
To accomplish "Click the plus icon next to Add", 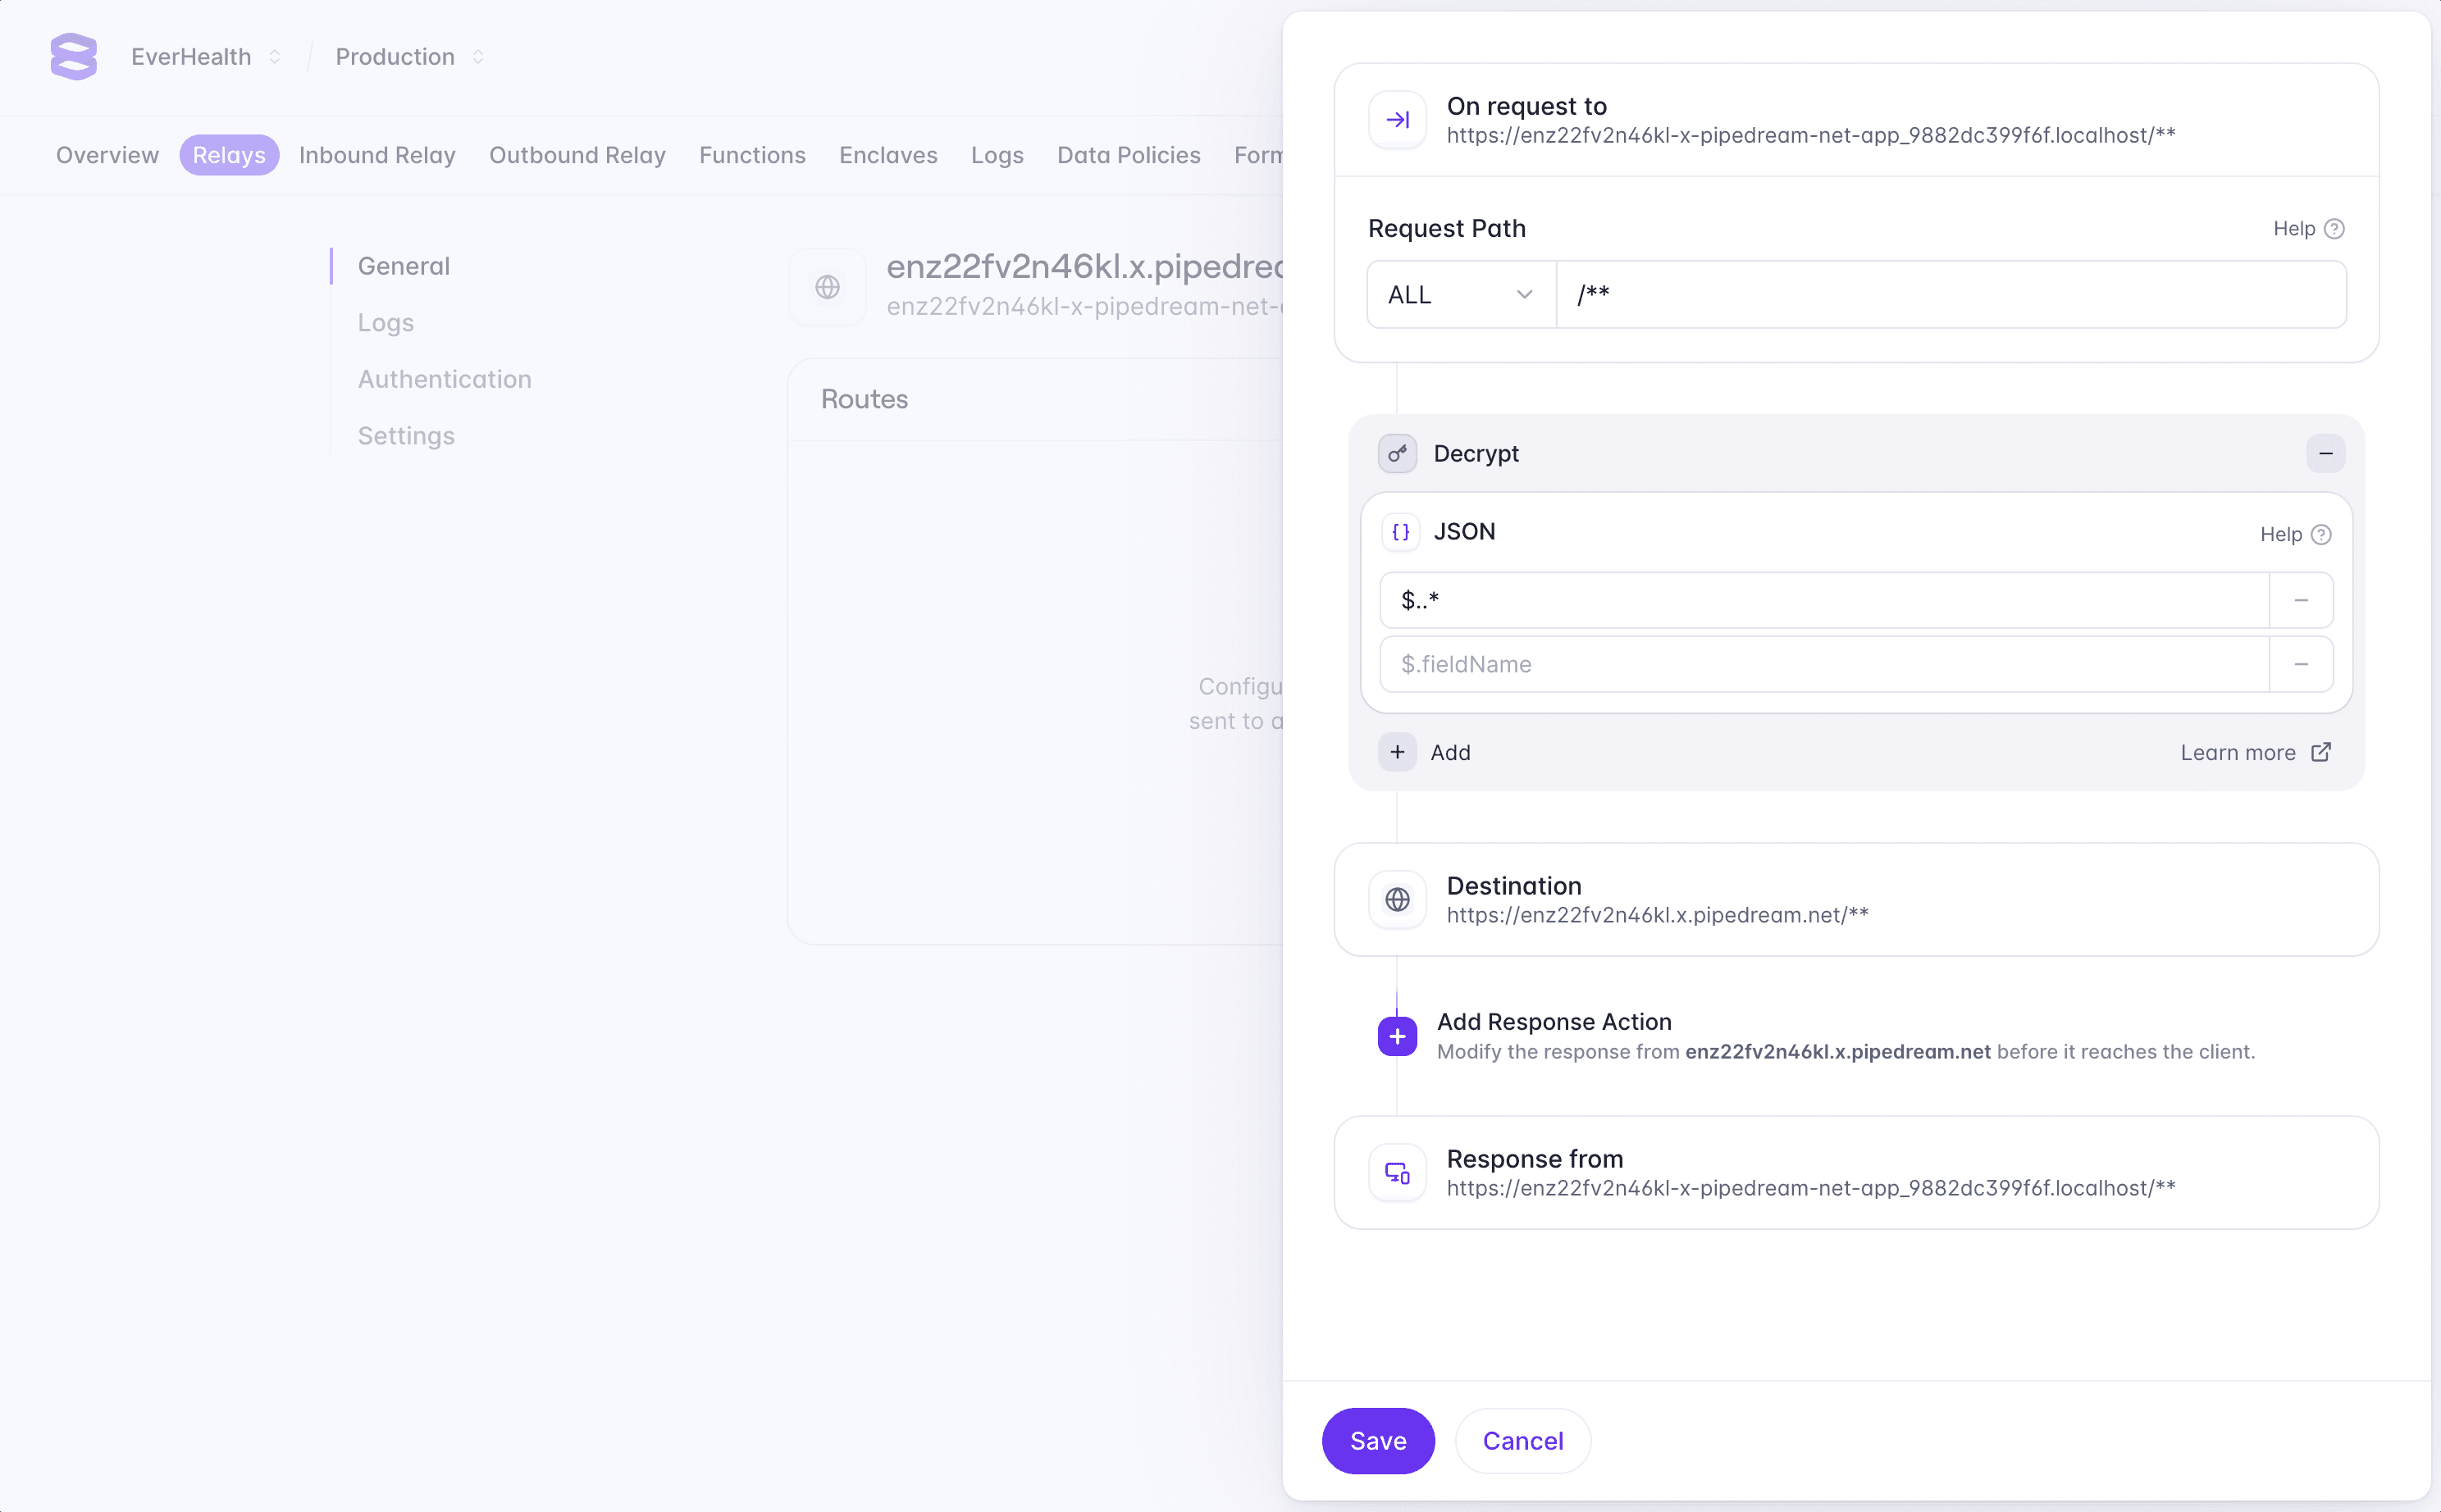I will click(x=1397, y=752).
